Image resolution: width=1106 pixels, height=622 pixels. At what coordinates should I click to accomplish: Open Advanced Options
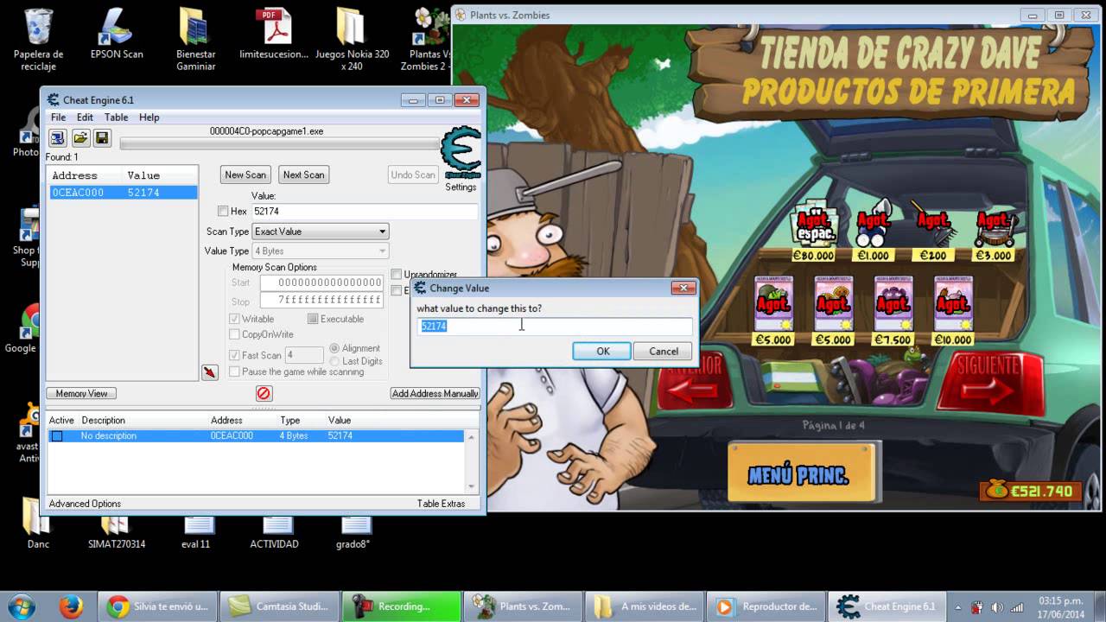85,504
